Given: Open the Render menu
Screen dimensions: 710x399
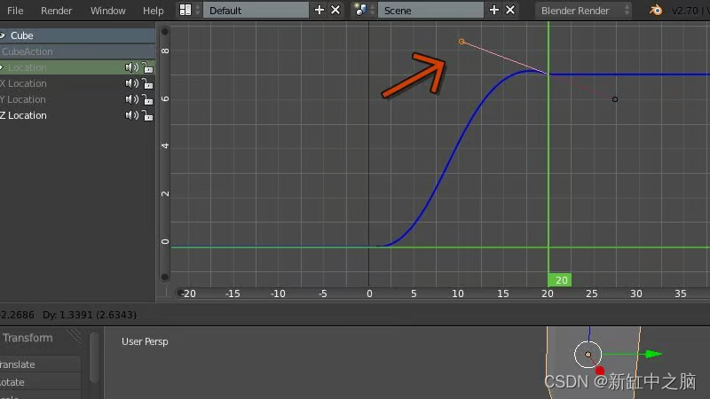Looking at the screenshot, I should (56, 11).
